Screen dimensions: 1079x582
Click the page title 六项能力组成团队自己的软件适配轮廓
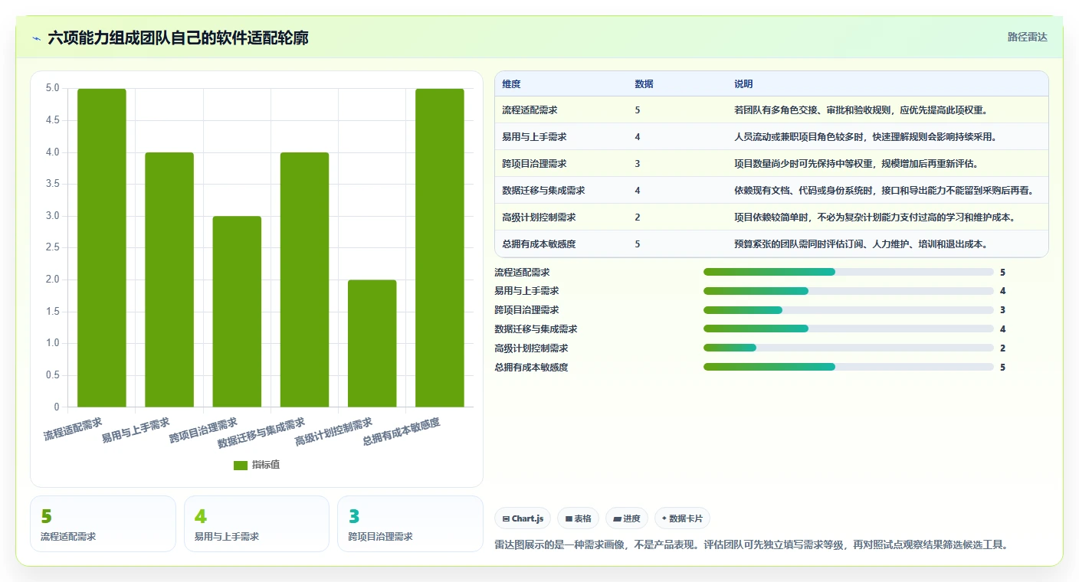coord(178,38)
